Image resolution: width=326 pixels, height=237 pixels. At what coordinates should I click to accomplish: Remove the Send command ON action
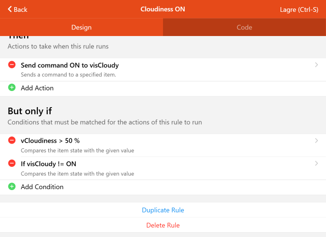[x=12, y=65]
